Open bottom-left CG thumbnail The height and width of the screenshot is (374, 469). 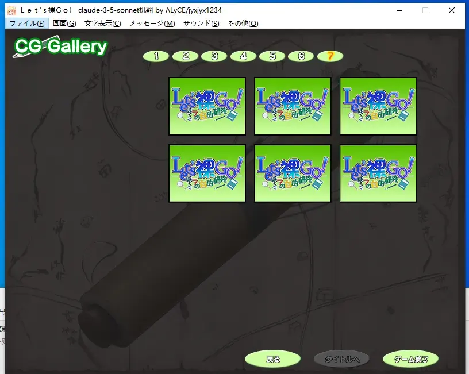[x=207, y=173]
